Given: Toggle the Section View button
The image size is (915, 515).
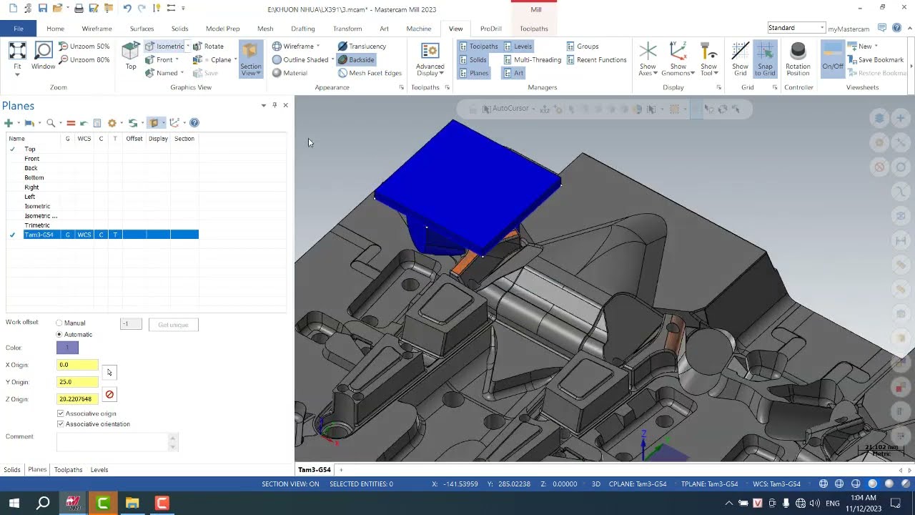Looking at the screenshot, I should [x=250, y=59].
